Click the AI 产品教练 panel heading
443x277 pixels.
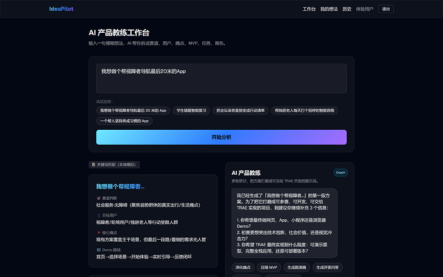point(246,173)
